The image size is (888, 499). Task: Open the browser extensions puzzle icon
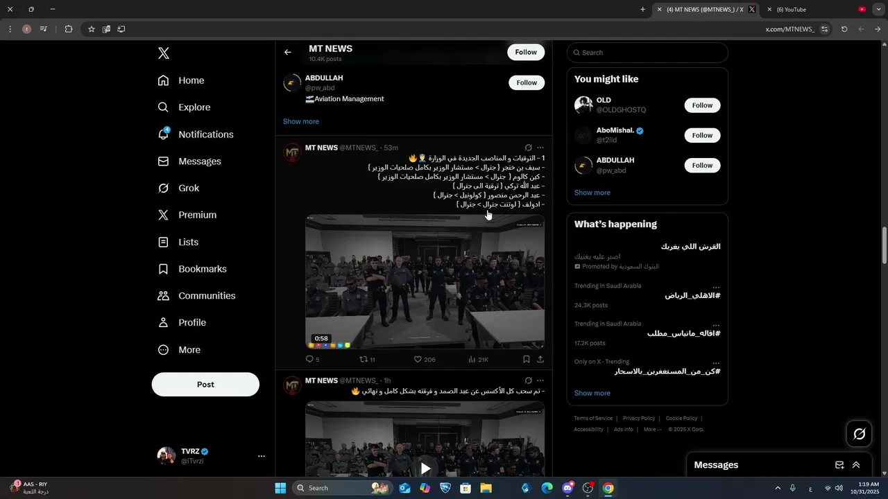coord(69,29)
